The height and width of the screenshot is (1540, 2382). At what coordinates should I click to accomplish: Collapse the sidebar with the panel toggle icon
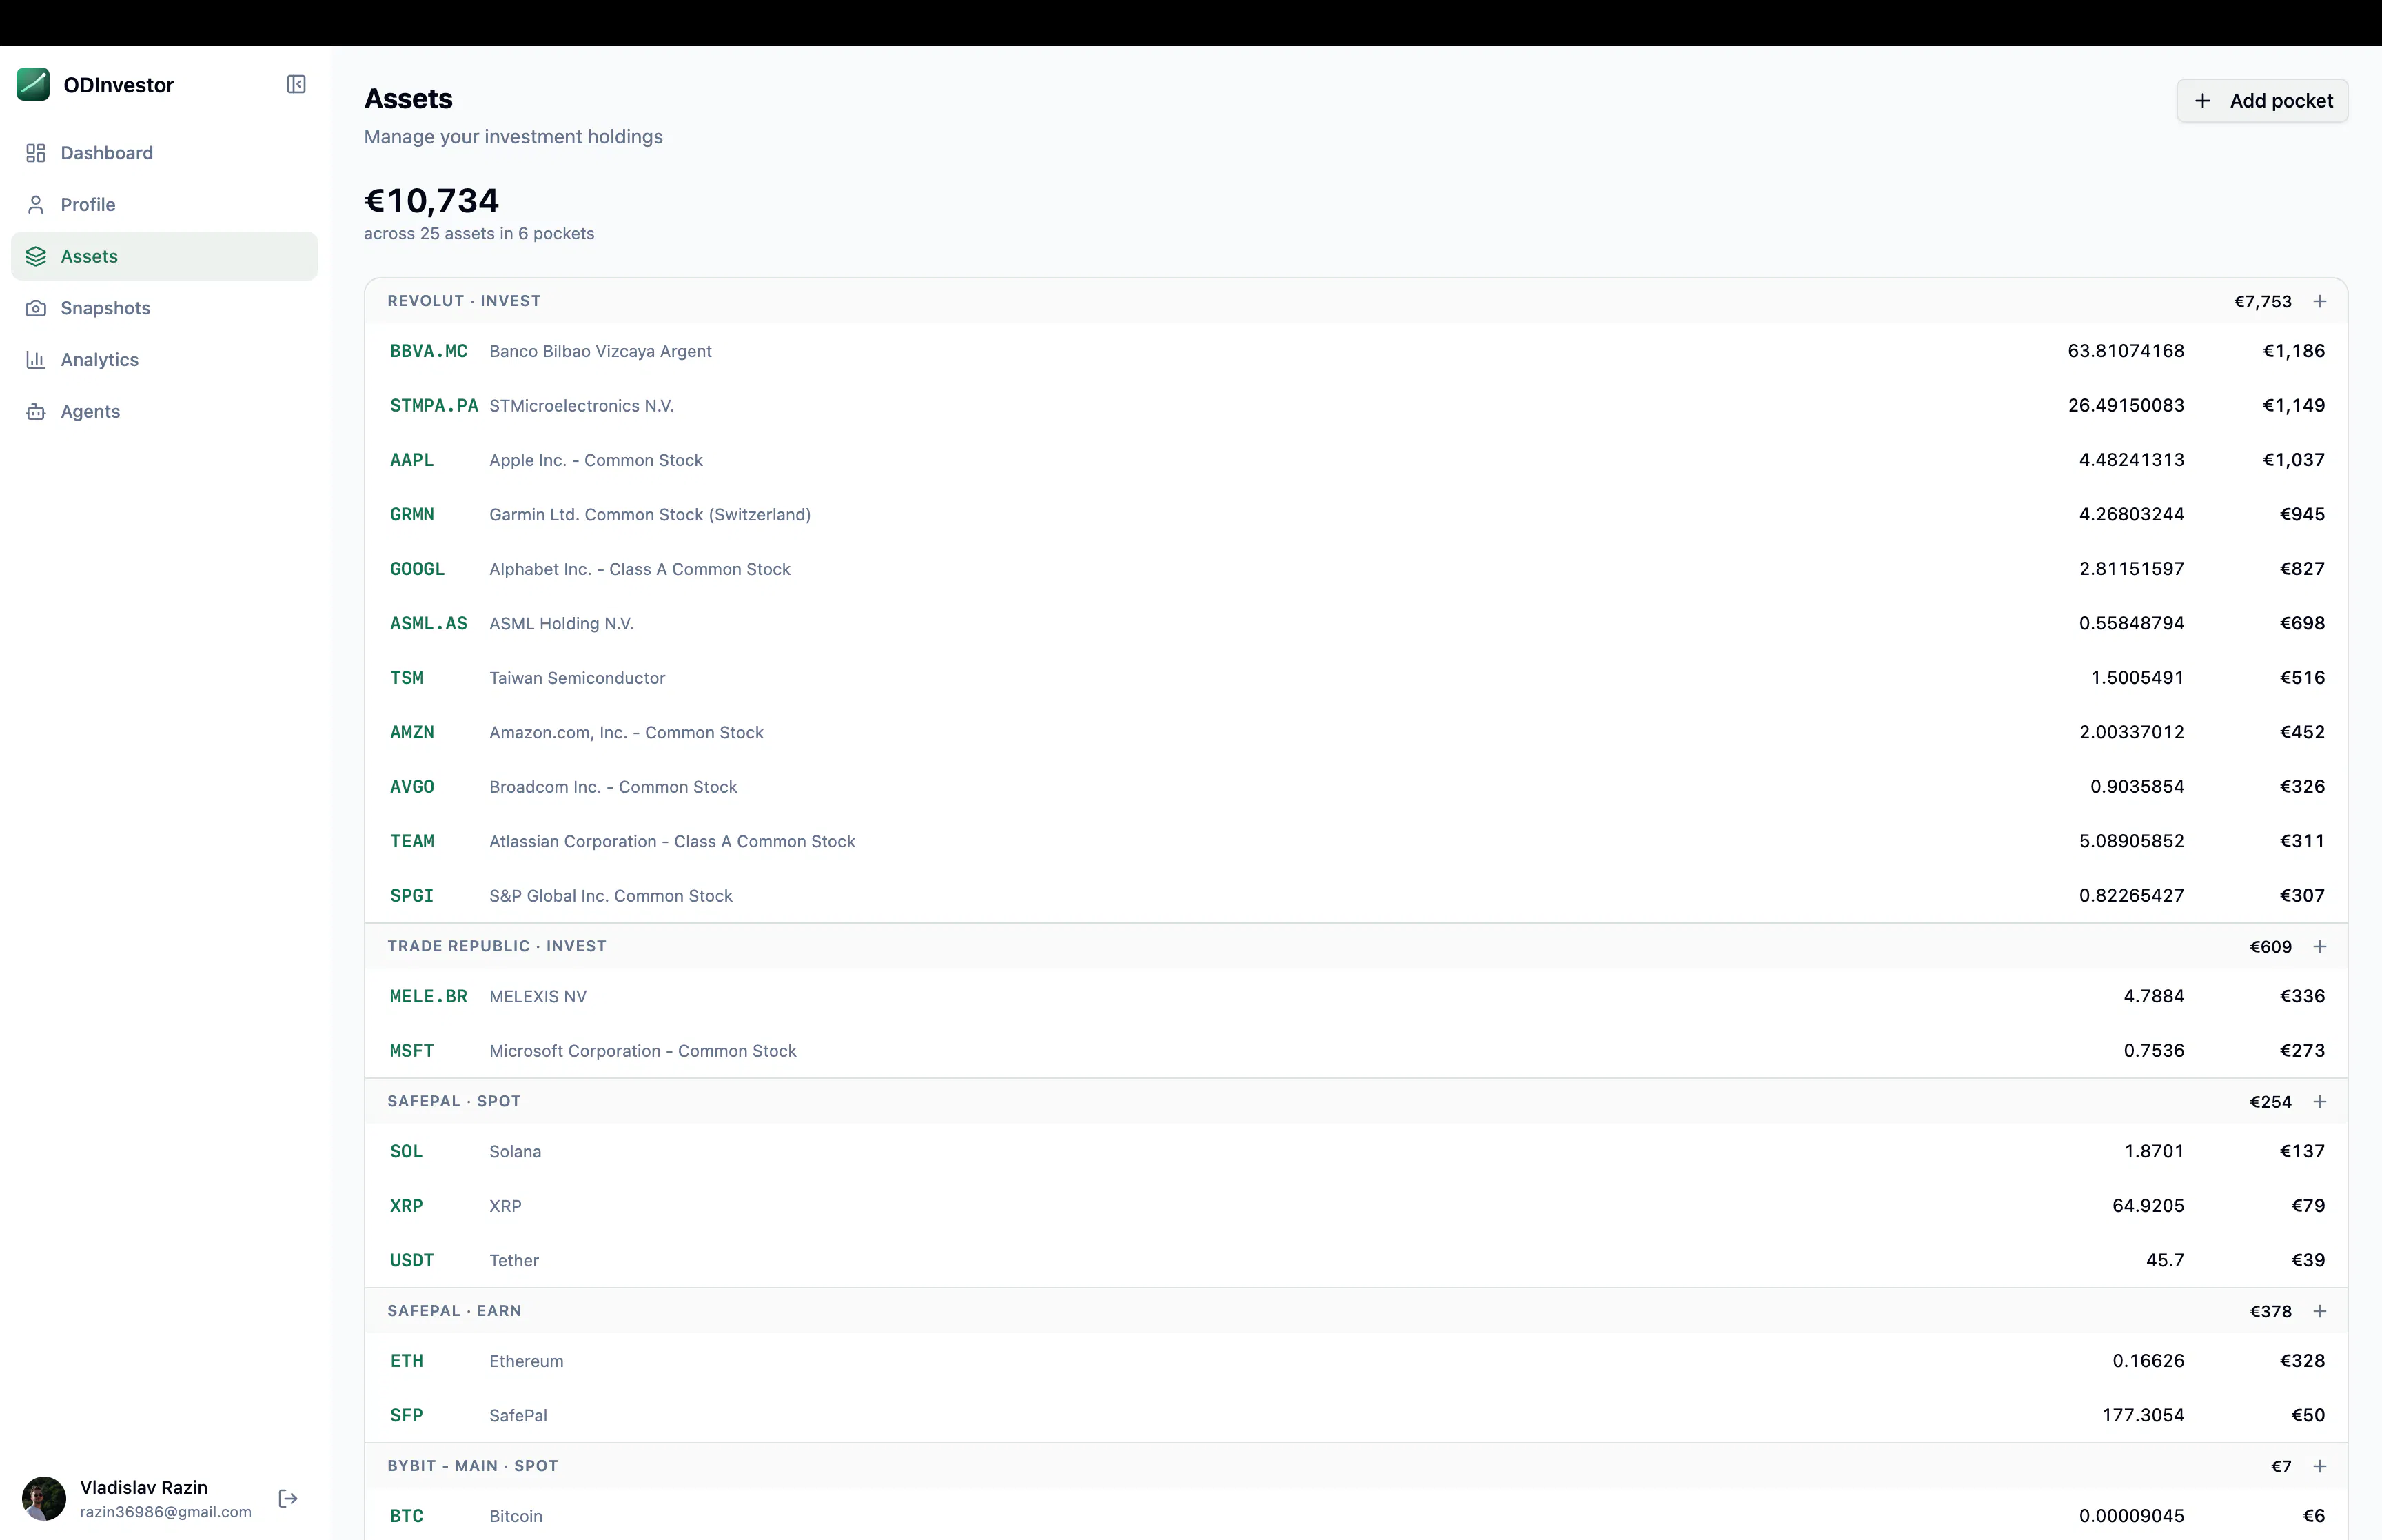[296, 84]
